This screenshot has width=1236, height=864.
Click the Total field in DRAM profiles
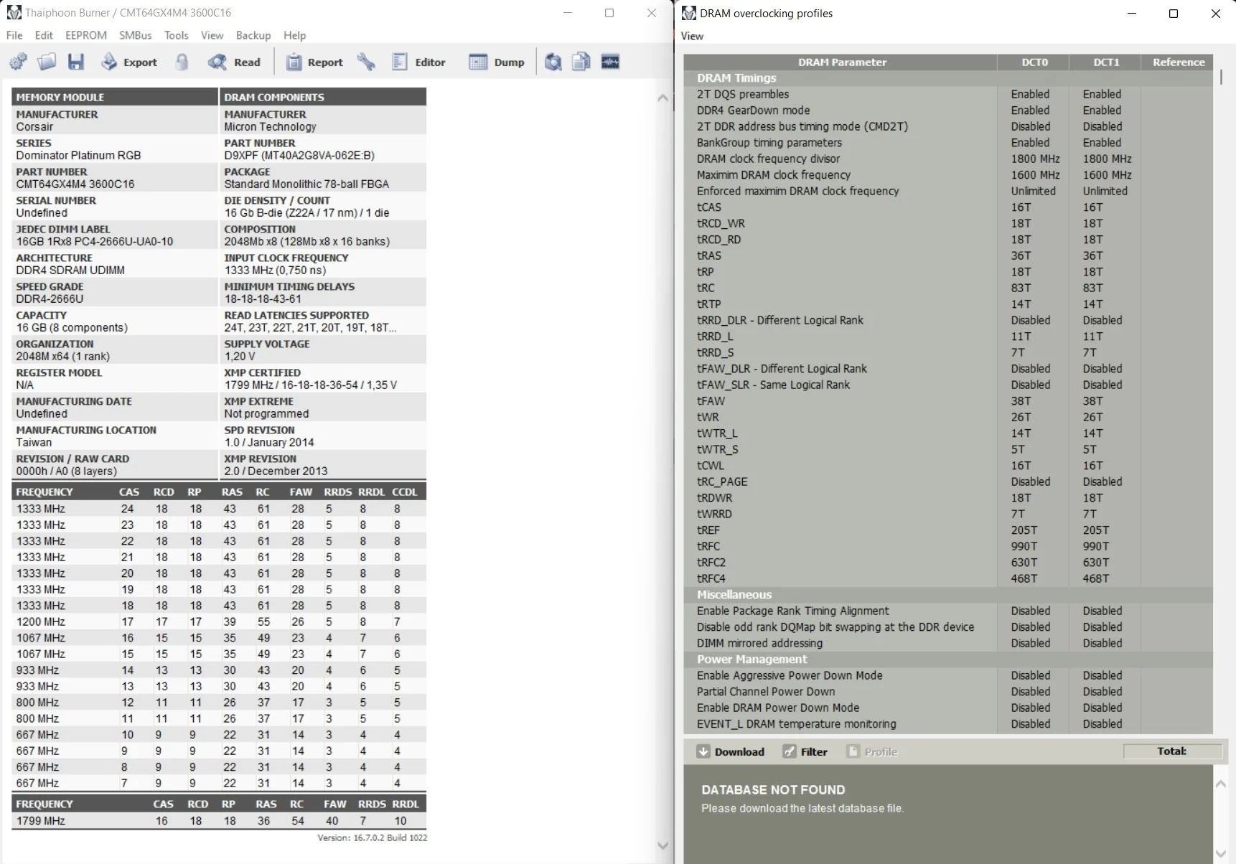click(x=1172, y=751)
